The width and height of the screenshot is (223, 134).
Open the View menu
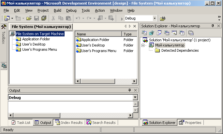click(x=29, y=10)
